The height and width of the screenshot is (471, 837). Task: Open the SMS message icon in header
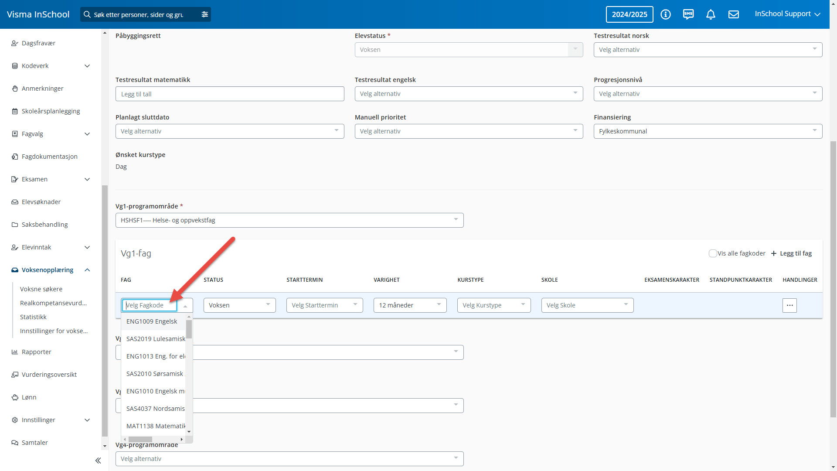pyautogui.click(x=688, y=14)
